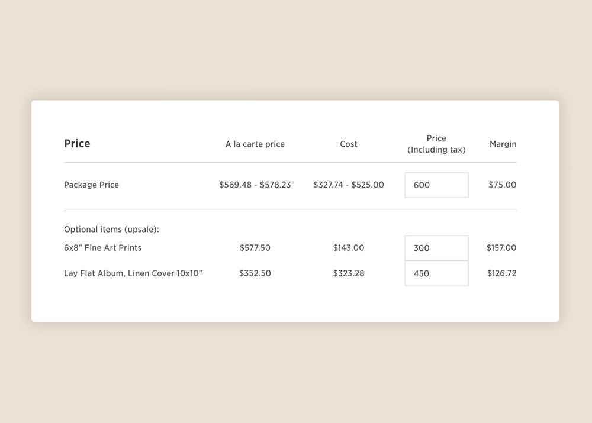
Task: Click the $157.00 margin value for Fine Art Prints
Action: point(501,247)
